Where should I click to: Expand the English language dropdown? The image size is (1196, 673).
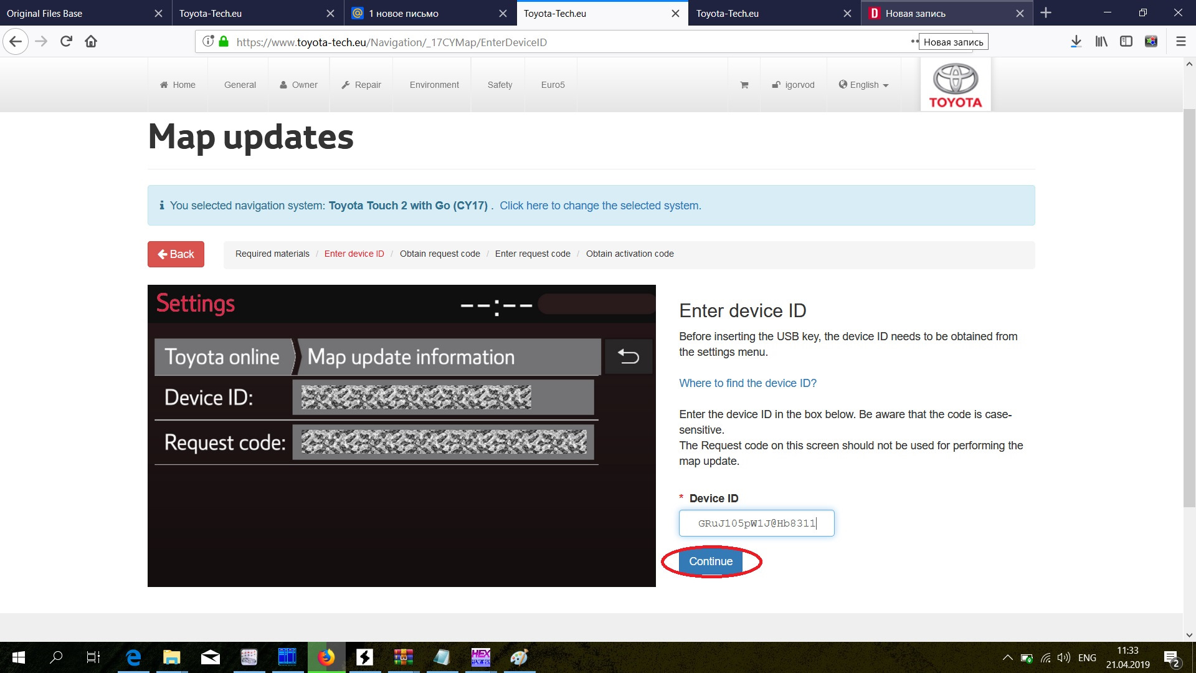click(x=864, y=85)
